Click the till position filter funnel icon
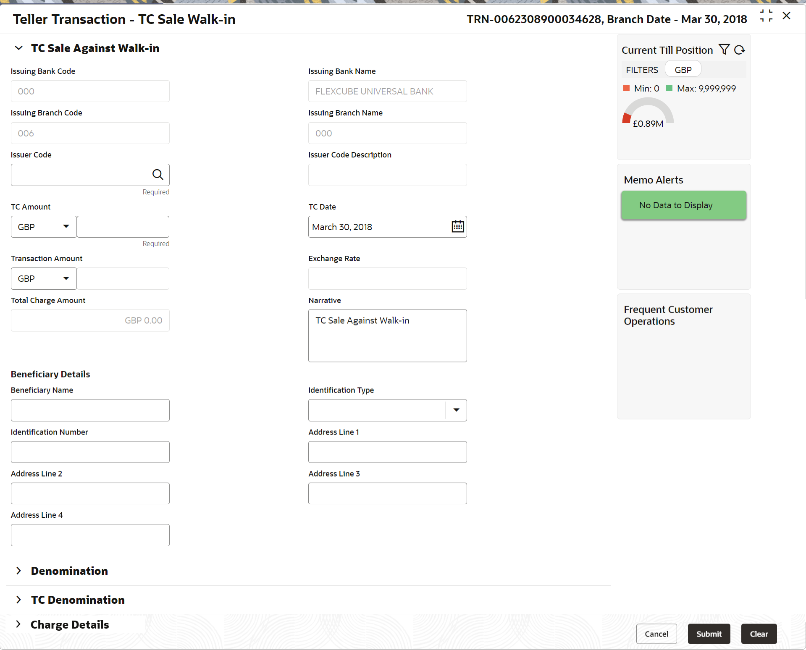Image resolution: width=806 pixels, height=650 pixels. (724, 50)
